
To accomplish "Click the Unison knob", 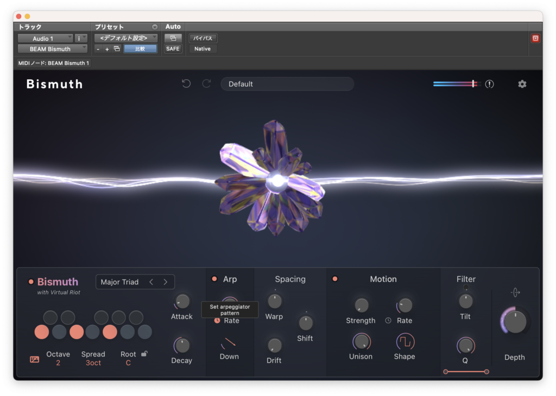I will (x=361, y=342).
